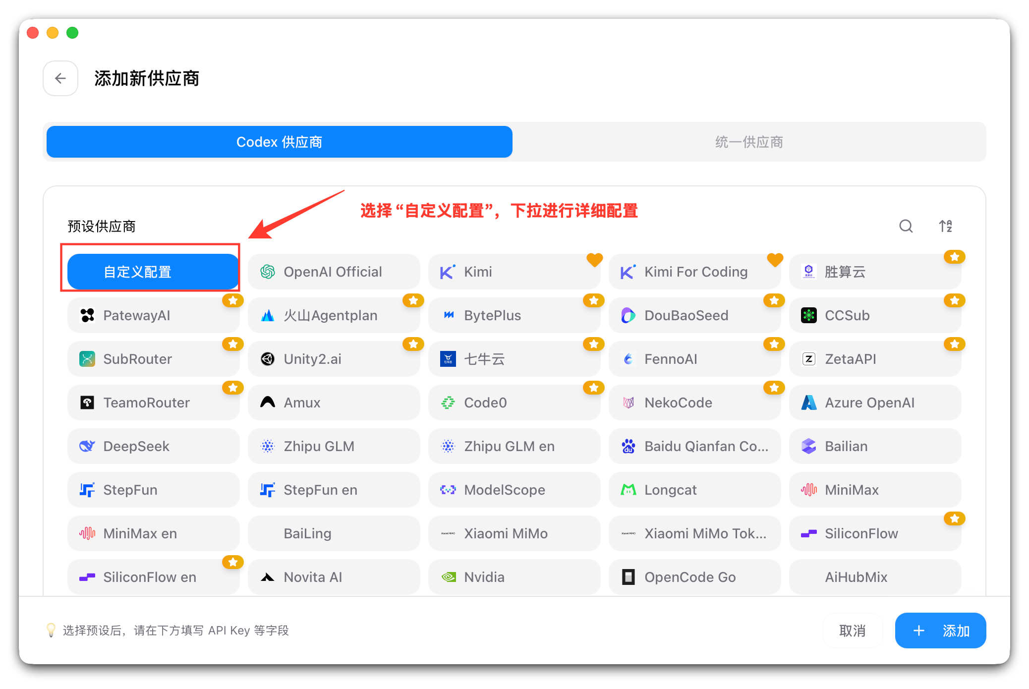1029x689 pixels.
Task: Select the Kimi provider preset
Action: coord(514,272)
